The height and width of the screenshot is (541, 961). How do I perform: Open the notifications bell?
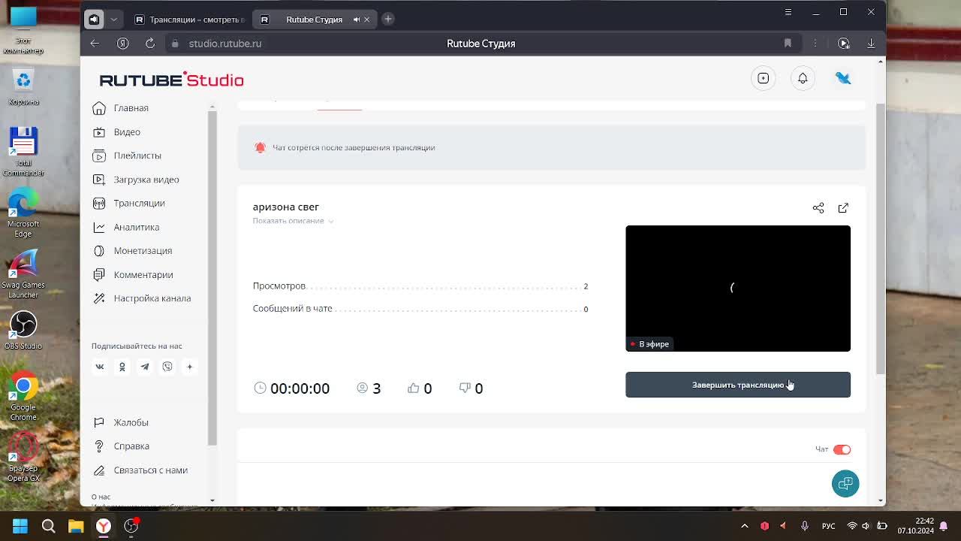point(803,78)
